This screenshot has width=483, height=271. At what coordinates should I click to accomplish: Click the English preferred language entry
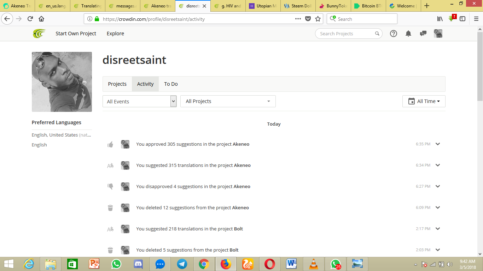point(39,145)
